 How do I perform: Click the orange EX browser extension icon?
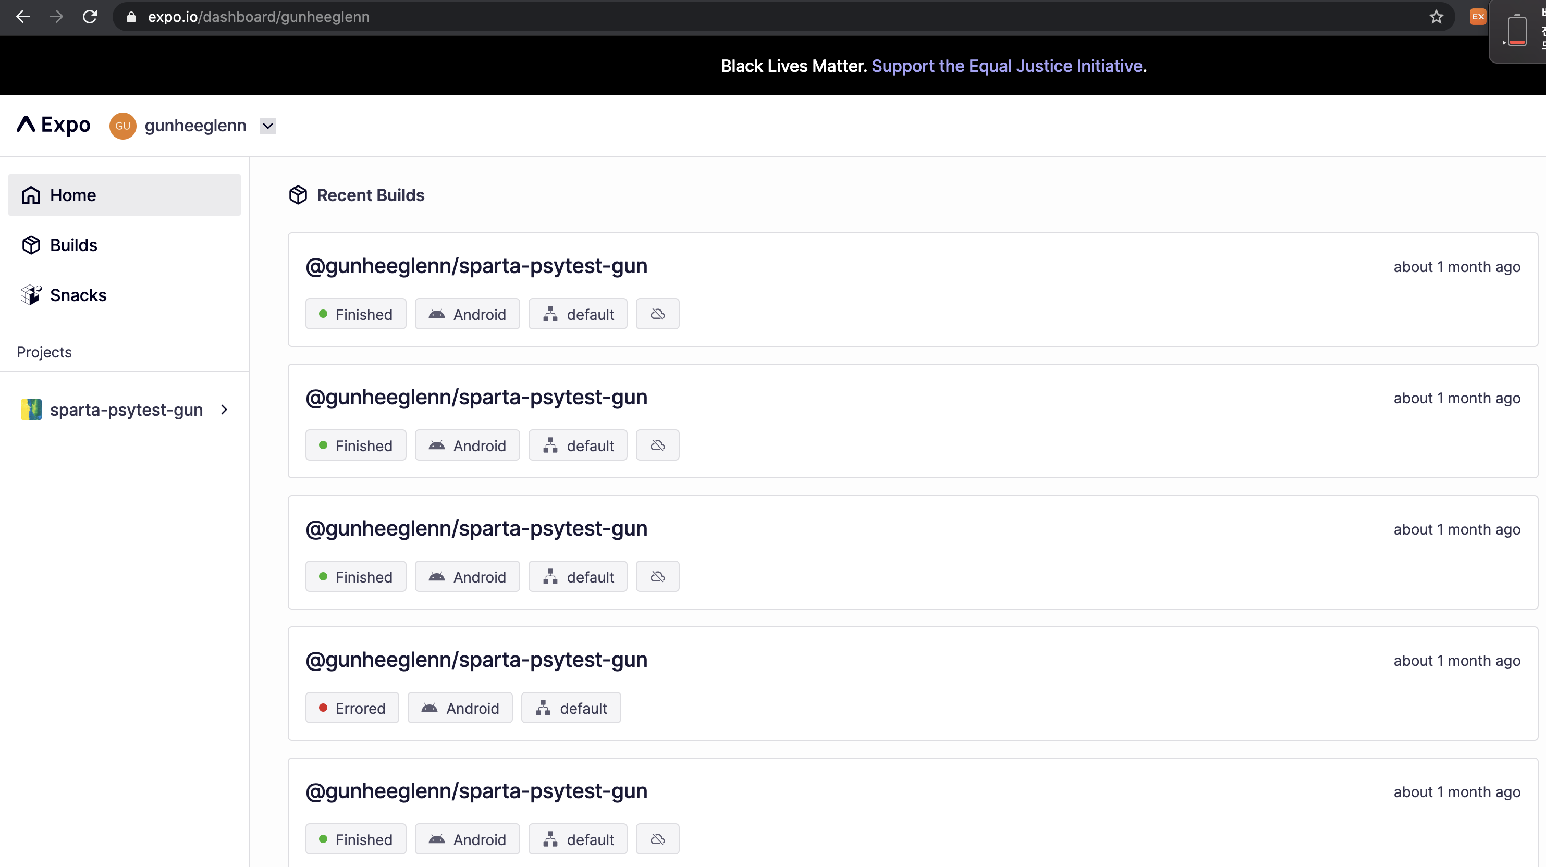1477,17
